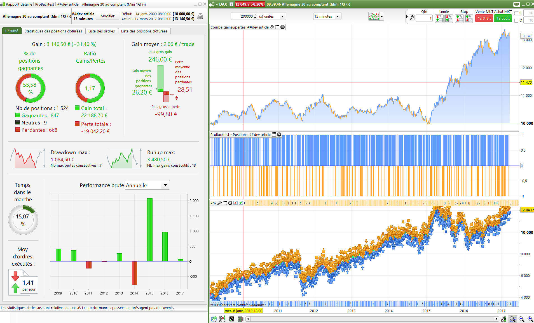Image resolution: width=534 pixels, height=323 pixels.
Task: Open the on-screen keyboard icon in DAX title bar
Action: click(517, 4)
